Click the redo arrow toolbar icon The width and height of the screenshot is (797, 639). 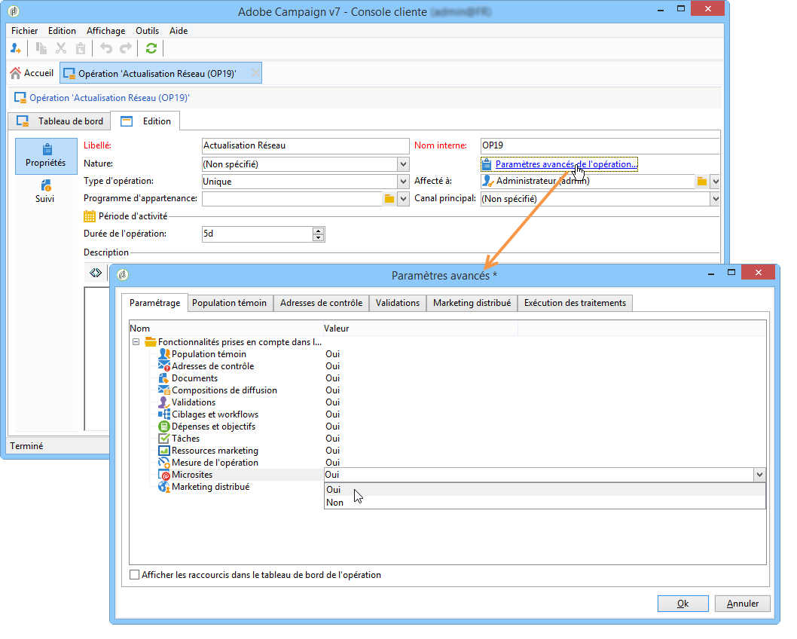click(126, 48)
